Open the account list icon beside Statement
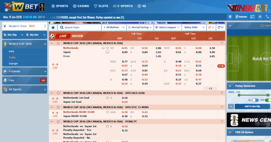Image resolution: width=271 pixels, height=142 pixels. (252, 17)
